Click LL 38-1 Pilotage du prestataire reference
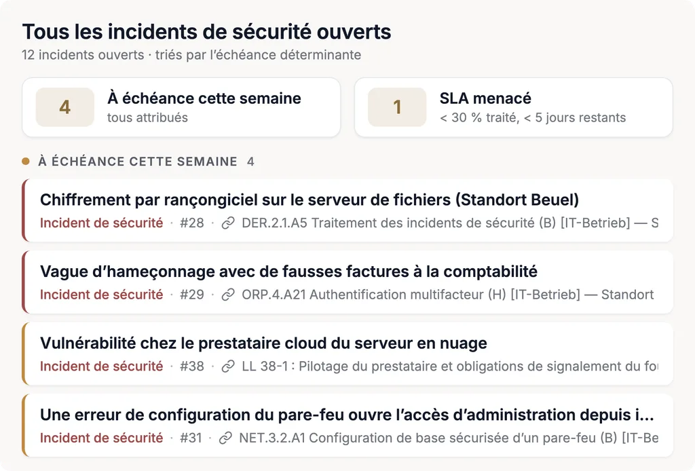 click(x=450, y=366)
